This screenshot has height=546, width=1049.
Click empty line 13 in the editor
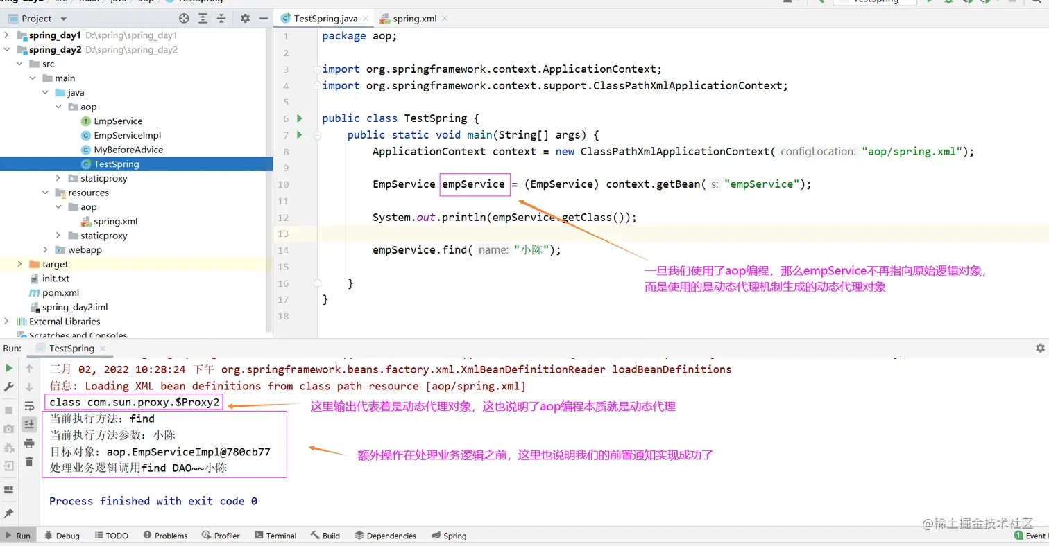(683, 234)
